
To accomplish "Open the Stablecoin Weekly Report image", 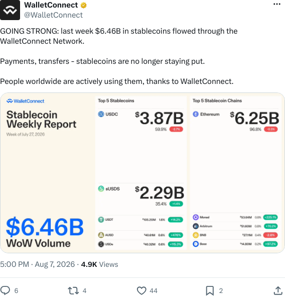I will click(143, 173).
